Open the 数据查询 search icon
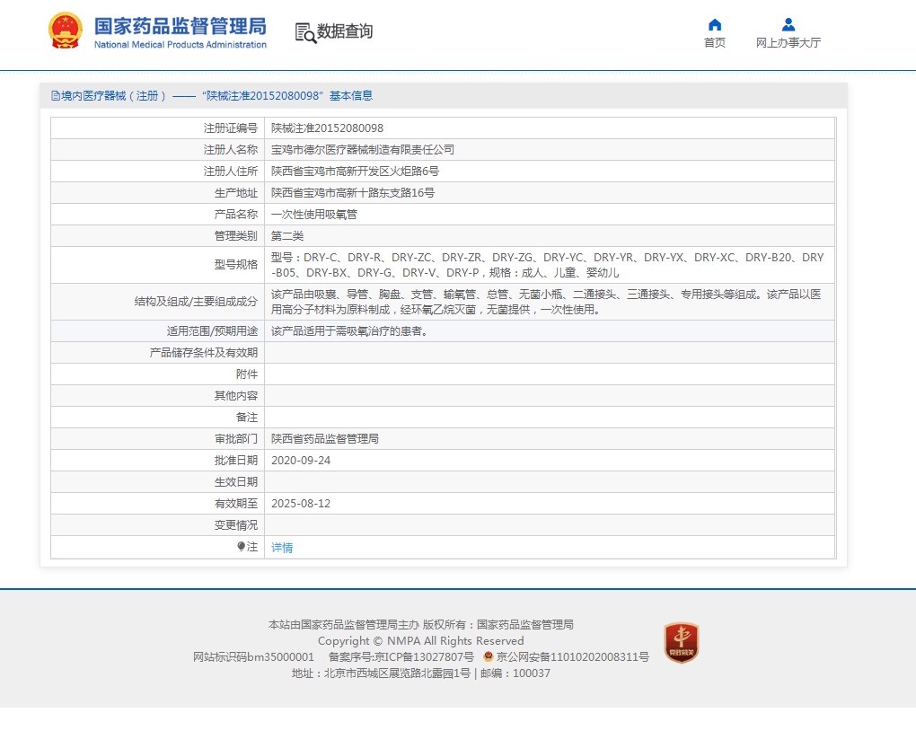This screenshot has width=916, height=748. coord(305,32)
